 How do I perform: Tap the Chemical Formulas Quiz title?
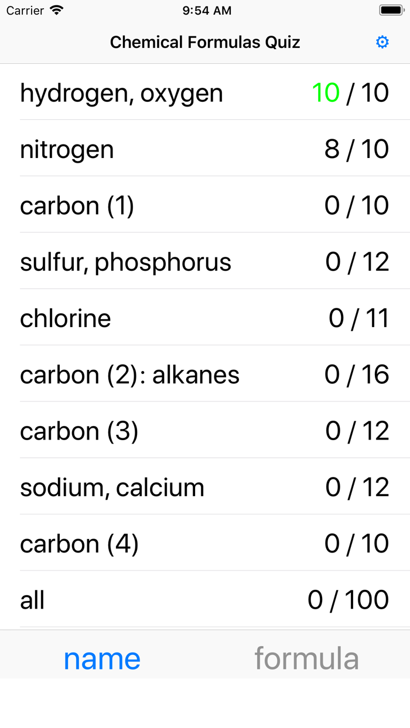click(205, 42)
